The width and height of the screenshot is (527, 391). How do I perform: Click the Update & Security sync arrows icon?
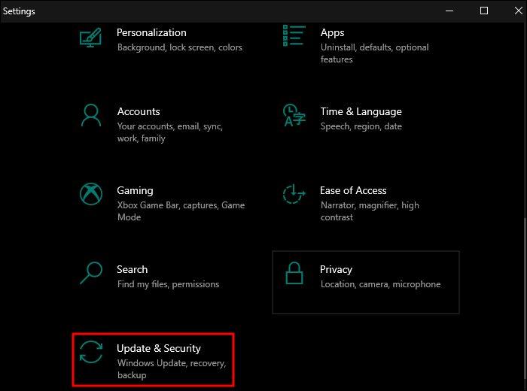(91, 353)
